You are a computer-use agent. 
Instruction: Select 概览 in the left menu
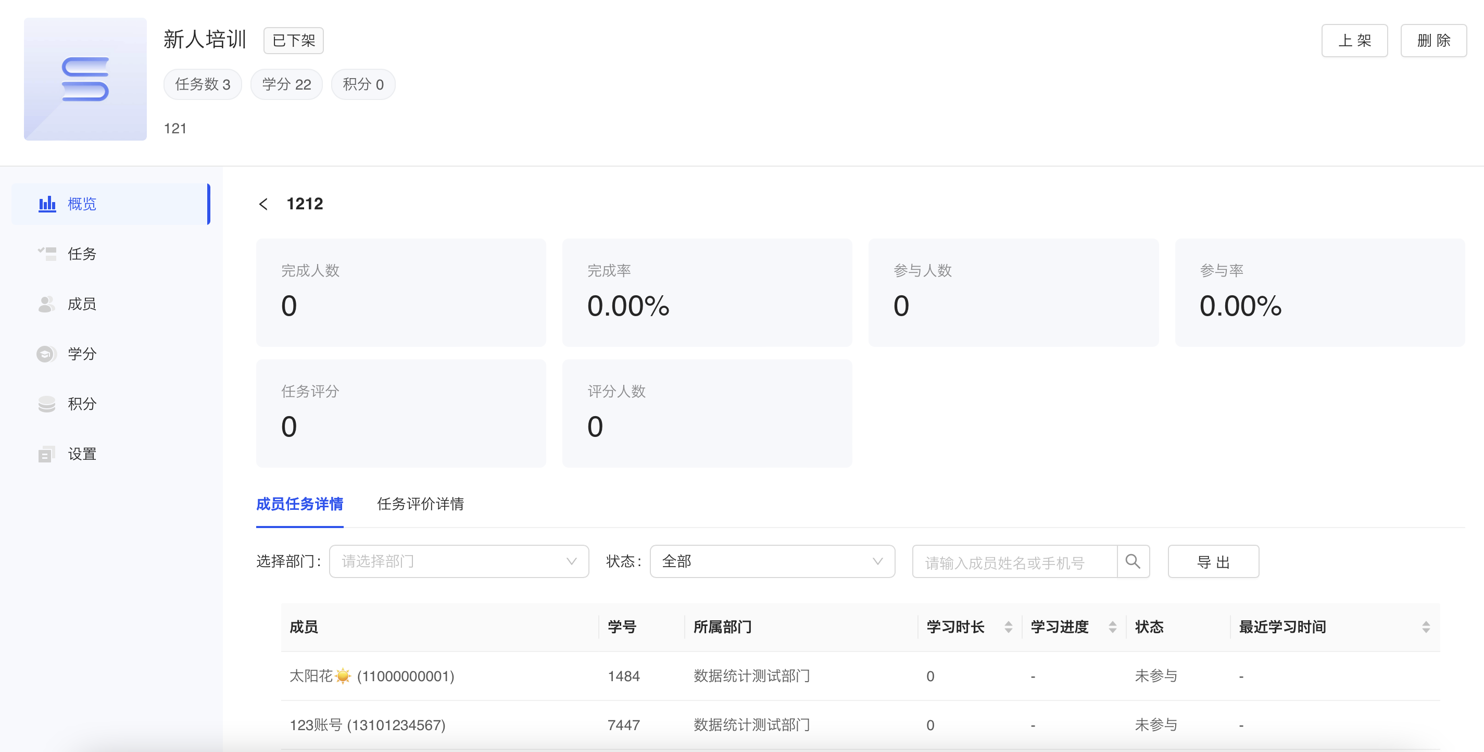click(x=110, y=204)
